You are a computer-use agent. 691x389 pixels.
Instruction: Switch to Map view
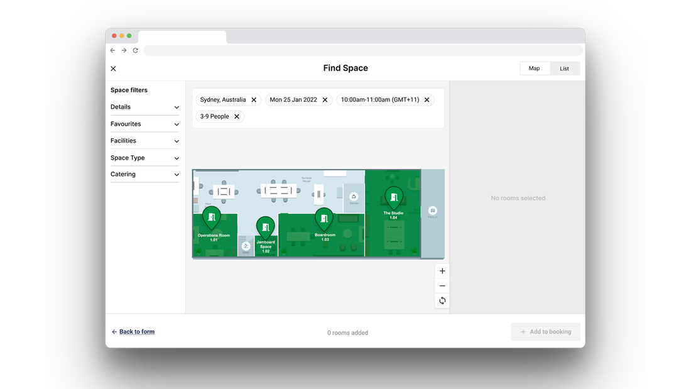coord(534,68)
